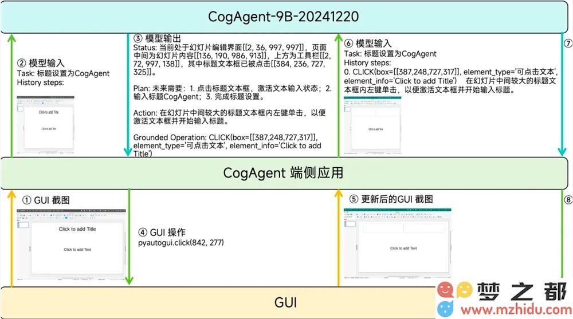This screenshot has height=319, width=573.
Task: Click the 'Action:' paragraph in model output
Action: 230,117
